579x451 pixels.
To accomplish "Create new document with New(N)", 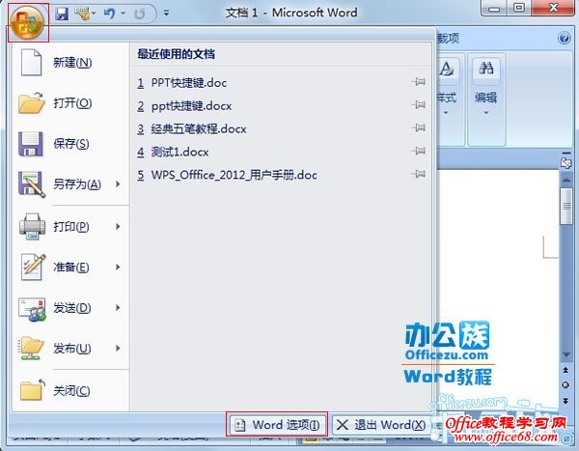I will pos(70,63).
